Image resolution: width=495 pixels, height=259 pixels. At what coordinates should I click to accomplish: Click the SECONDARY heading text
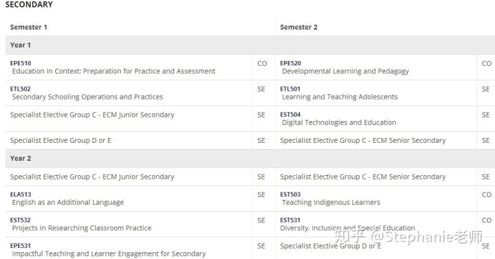(x=29, y=4)
